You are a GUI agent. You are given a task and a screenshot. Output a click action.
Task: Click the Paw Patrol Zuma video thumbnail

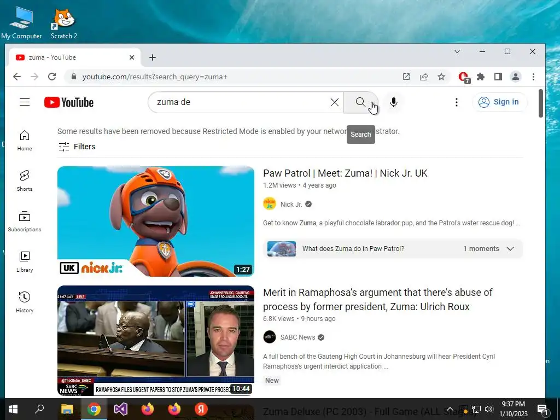[x=156, y=221]
